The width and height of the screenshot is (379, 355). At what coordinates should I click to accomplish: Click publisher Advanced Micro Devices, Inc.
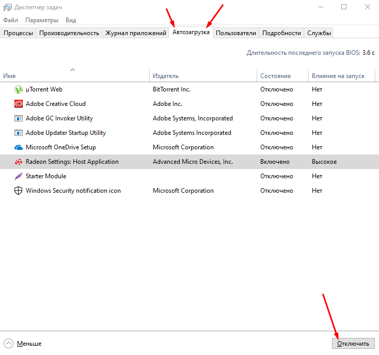193,162
